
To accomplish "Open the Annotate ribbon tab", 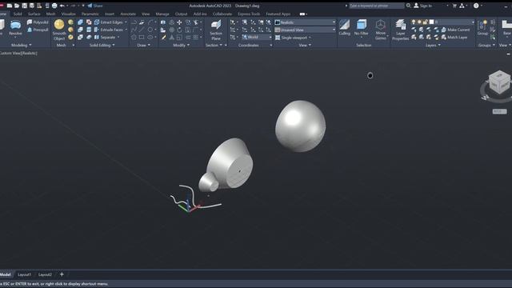I will [x=128, y=14].
